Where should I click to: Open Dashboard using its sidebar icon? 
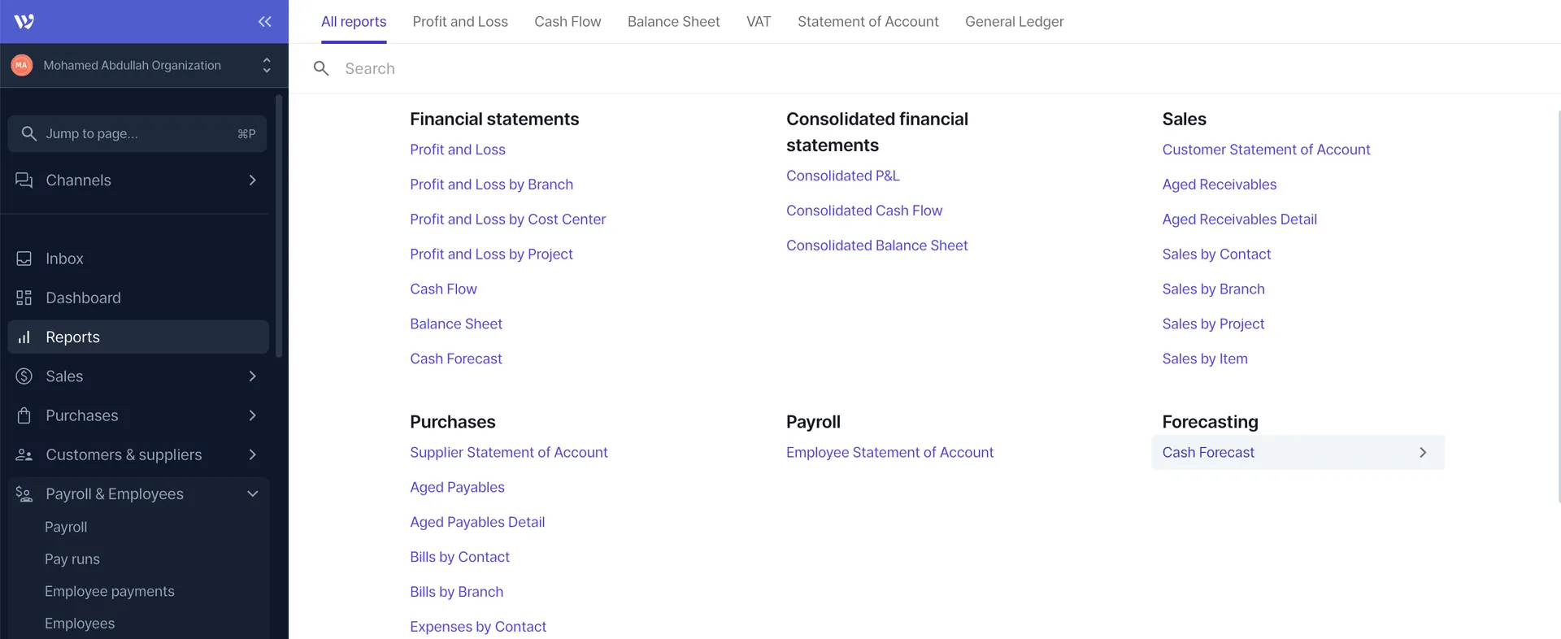[x=24, y=298]
